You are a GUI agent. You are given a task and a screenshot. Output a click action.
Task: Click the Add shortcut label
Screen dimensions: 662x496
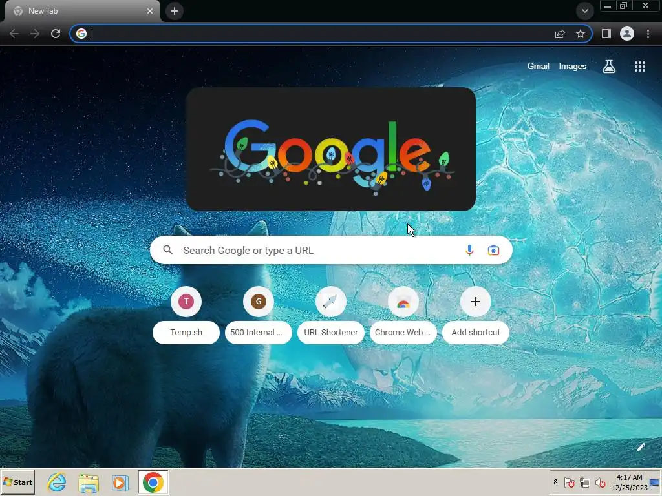tap(476, 333)
